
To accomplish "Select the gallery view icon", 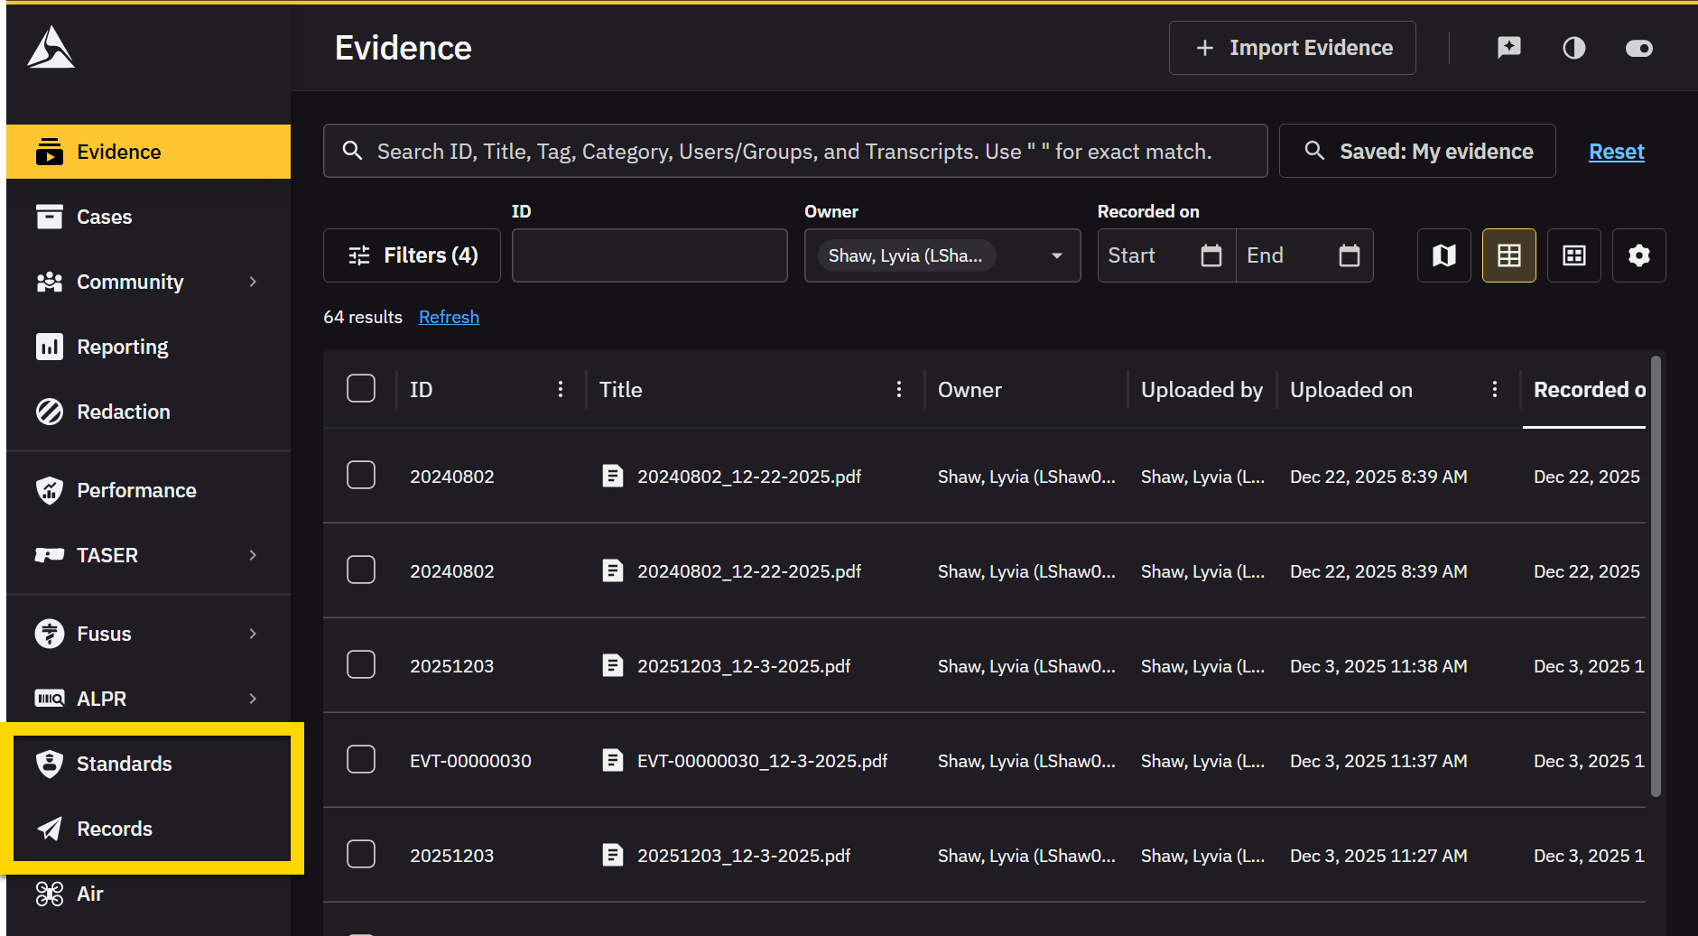I will coord(1573,255).
